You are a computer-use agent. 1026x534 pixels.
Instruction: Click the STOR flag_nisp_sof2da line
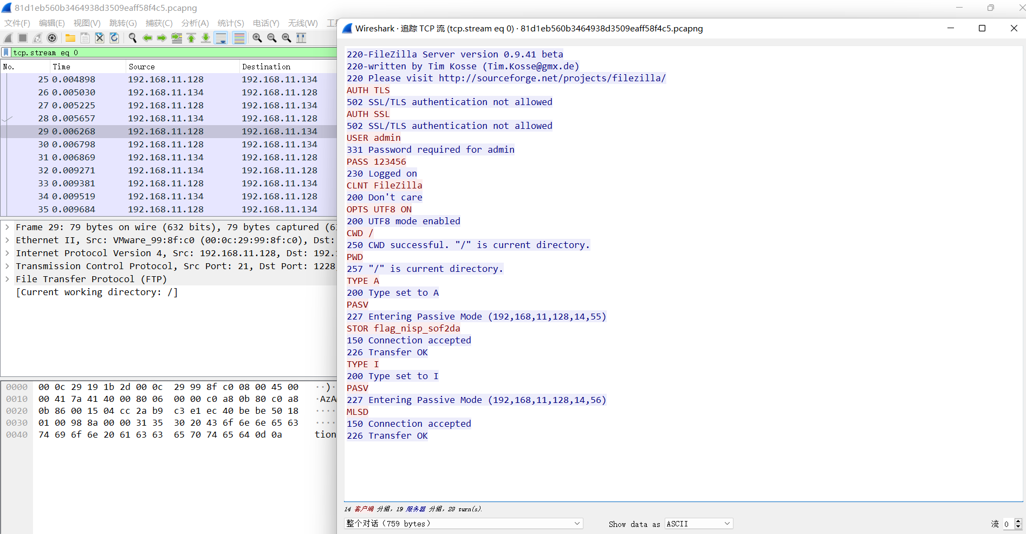[x=404, y=329]
